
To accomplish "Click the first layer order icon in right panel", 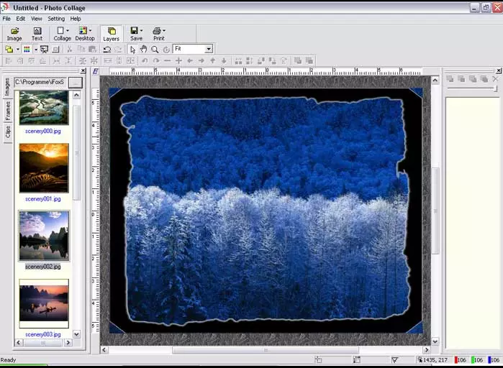I will 450,79.
